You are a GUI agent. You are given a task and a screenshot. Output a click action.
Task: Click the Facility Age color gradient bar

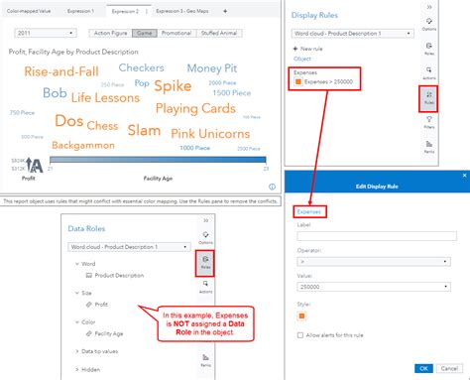(x=158, y=160)
